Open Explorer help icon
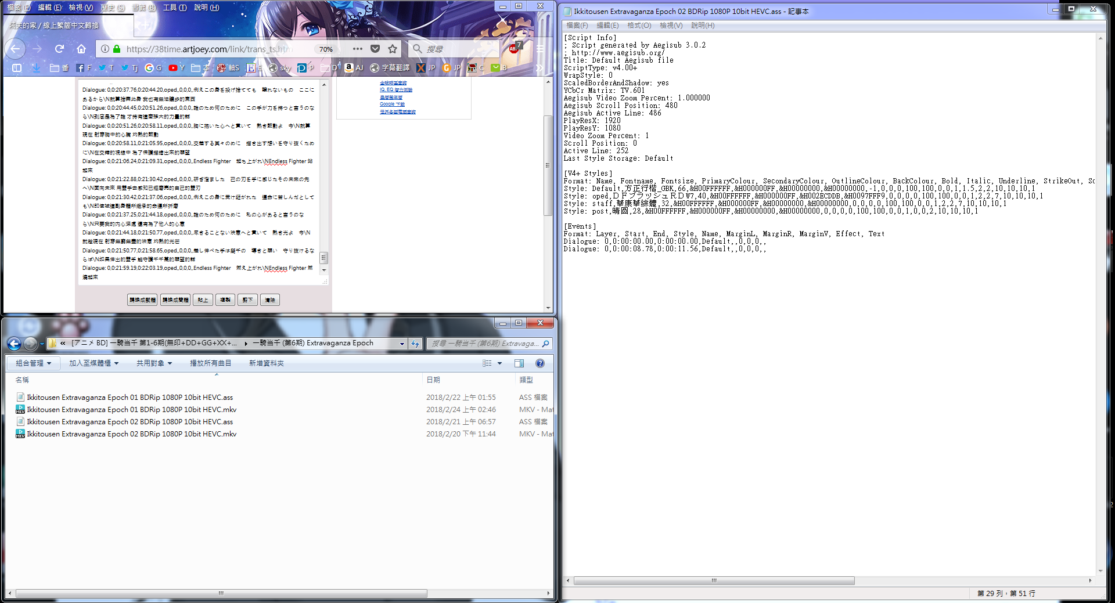The width and height of the screenshot is (1115, 603). click(x=540, y=363)
